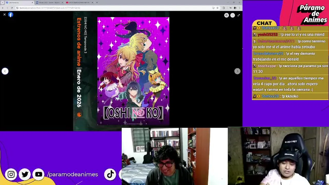
Task: Open a new browser tab
Action: click(x=97, y=3)
